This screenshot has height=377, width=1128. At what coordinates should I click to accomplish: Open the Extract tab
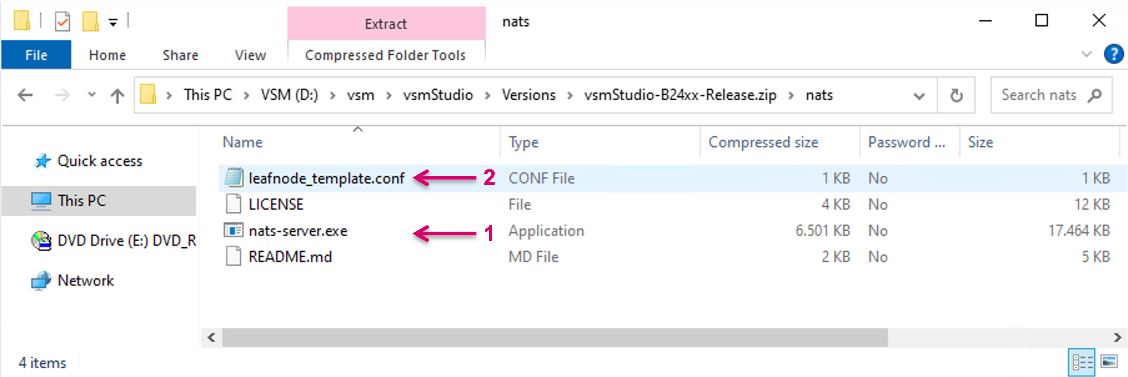click(386, 24)
